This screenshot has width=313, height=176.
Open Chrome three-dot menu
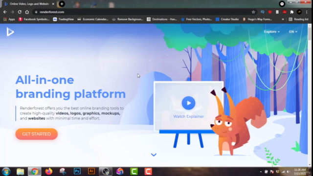tap(307, 12)
